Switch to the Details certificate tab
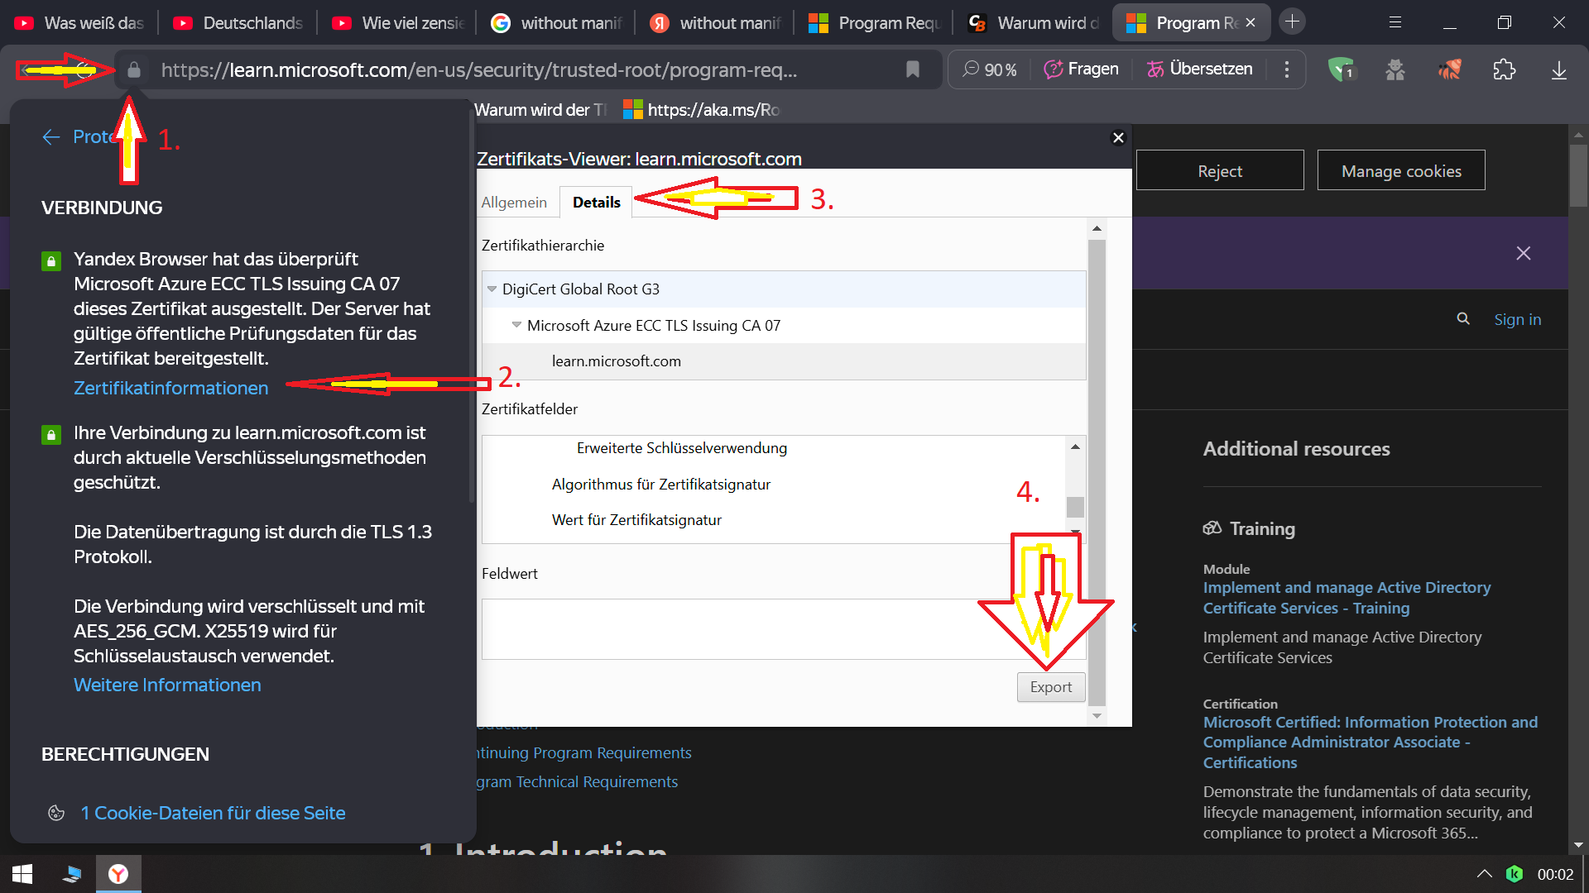The image size is (1589, 893). (x=596, y=203)
